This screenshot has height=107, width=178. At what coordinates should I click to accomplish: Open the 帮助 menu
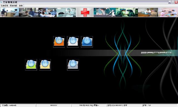21,6
